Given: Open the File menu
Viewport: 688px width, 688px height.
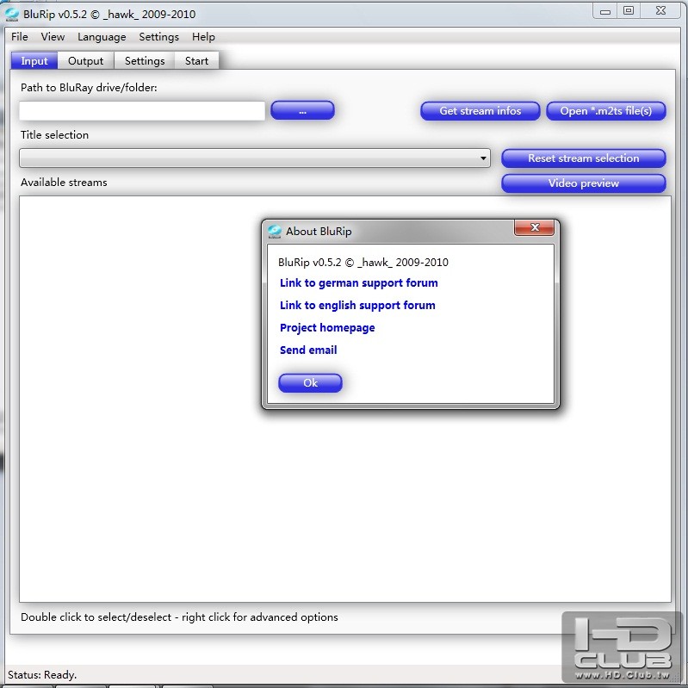Looking at the screenshot, I should click(19, 37).
